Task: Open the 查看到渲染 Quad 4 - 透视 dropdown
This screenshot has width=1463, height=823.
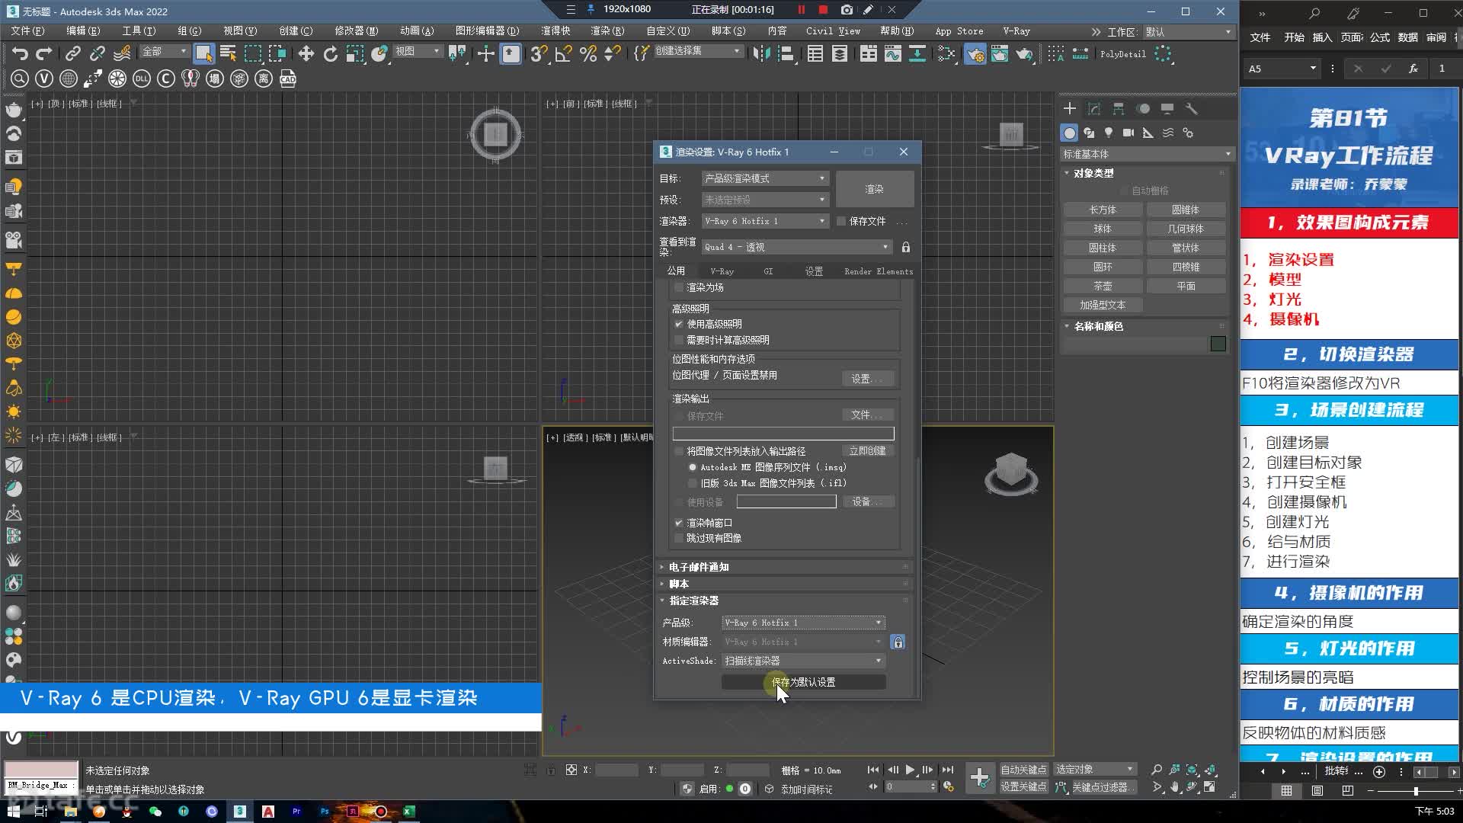Action: 796,247
